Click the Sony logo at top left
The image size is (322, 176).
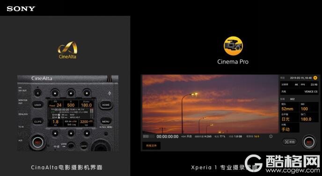[21, 8]
